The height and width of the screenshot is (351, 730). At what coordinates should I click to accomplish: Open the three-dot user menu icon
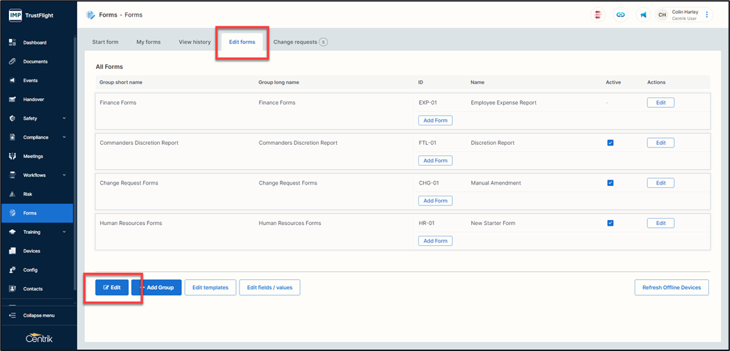tap(707, 15)
